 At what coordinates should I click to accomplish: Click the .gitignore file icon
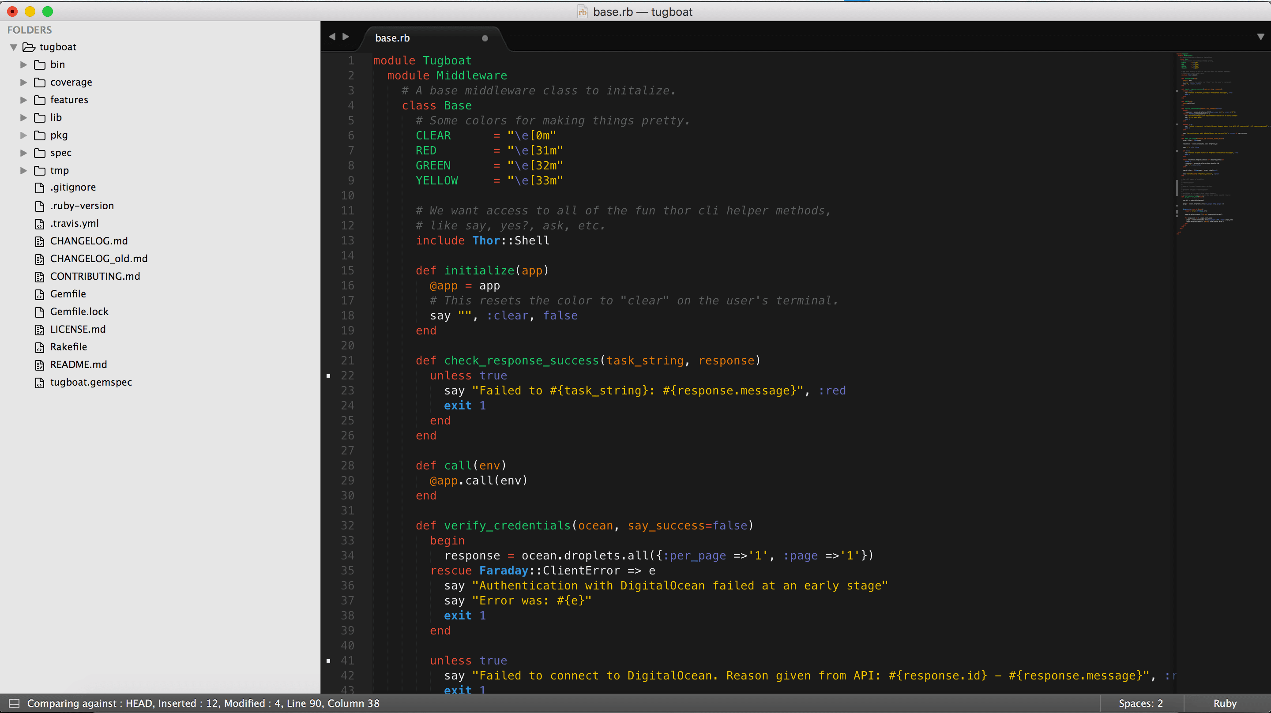[39, 188]
